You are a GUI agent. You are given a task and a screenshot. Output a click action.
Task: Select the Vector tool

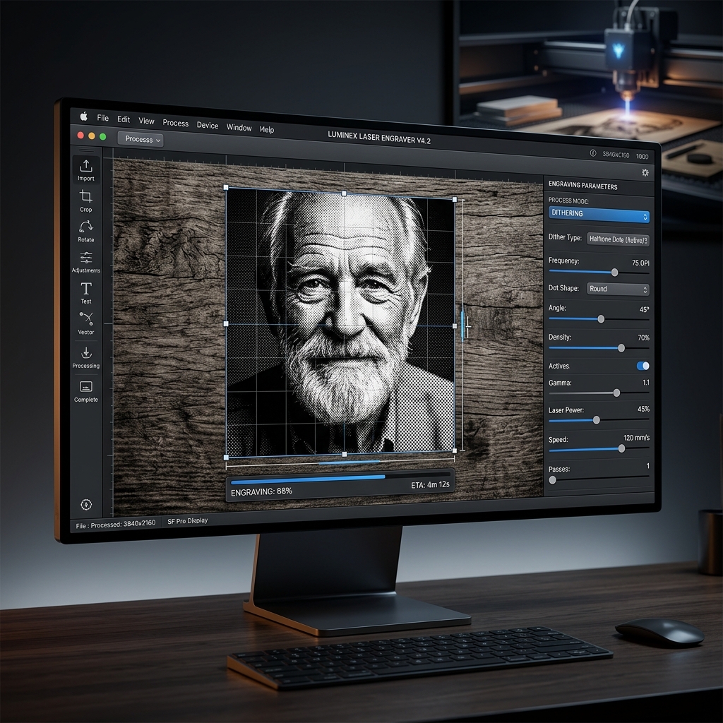pyautogui.click(x=85, y=323)
